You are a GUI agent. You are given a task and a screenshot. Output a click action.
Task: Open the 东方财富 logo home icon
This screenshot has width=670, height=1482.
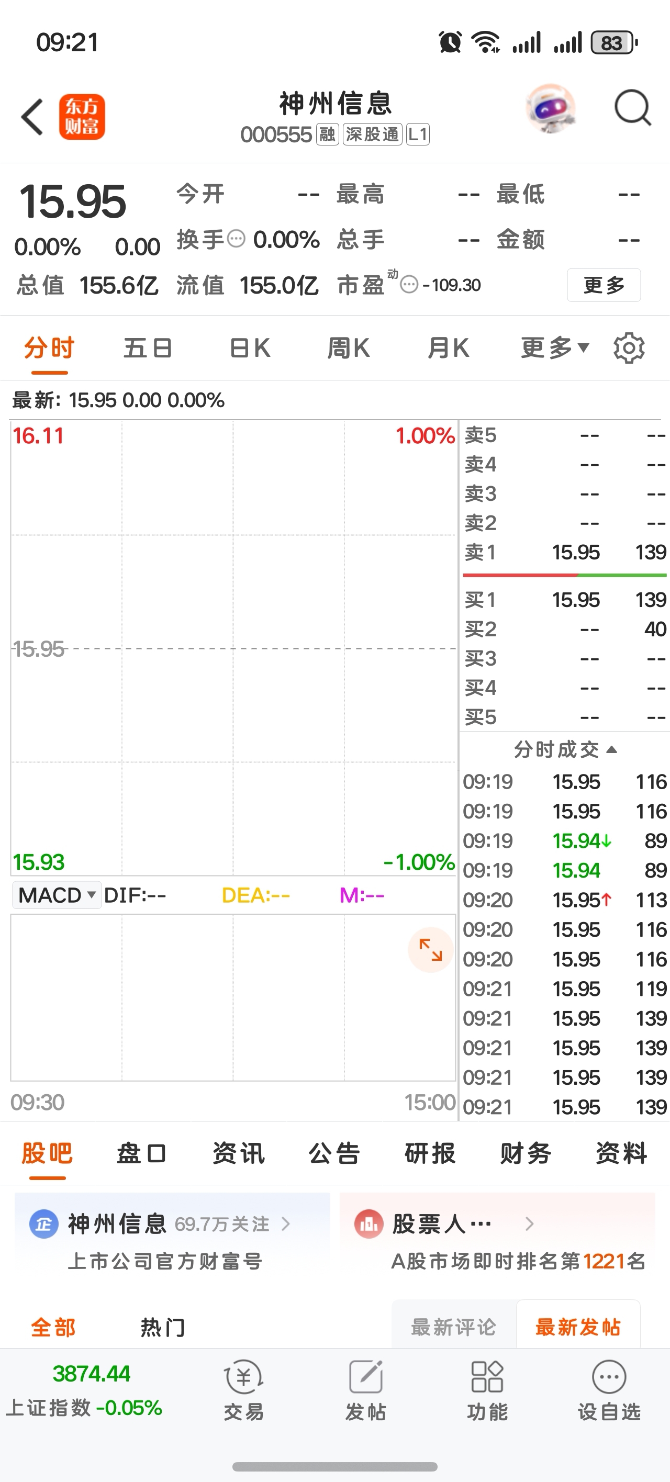82,117
